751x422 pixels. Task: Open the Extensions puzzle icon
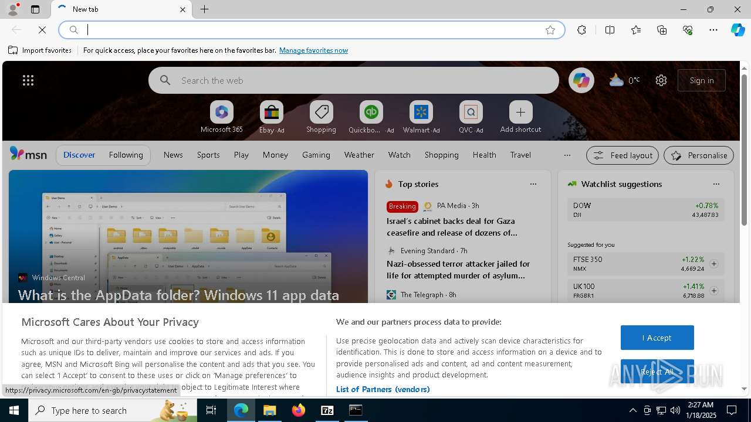[581, 30]
